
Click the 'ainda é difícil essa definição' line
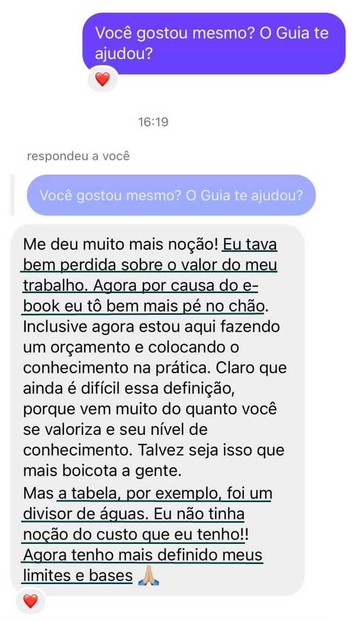point(129,389)
